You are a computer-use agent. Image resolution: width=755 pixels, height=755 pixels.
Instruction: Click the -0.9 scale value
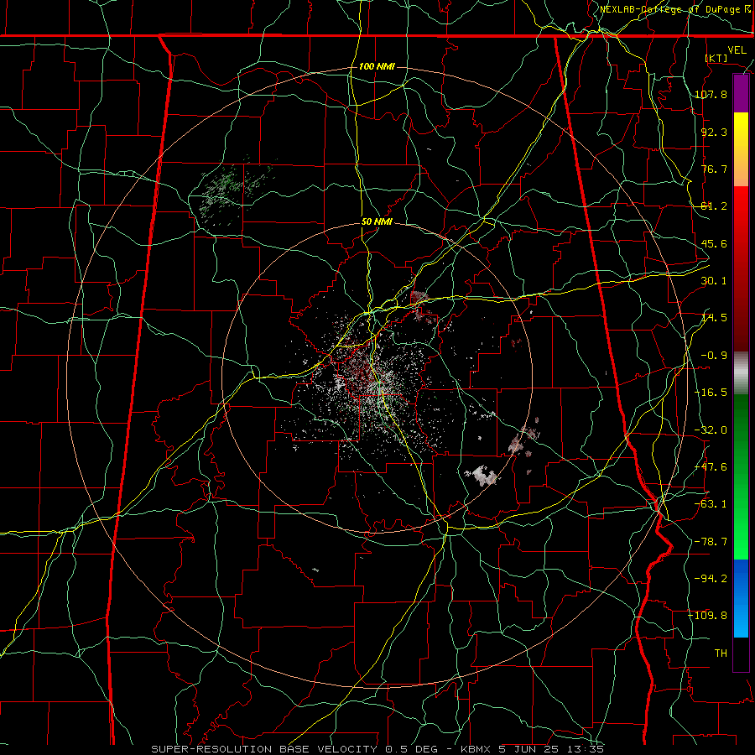[x=714, y=356]
